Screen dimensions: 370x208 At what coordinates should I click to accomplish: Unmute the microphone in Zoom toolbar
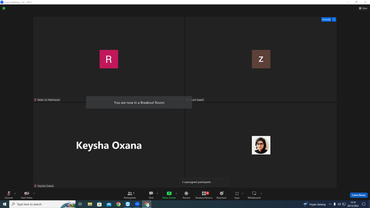pyautogui.click(x=9, y=195)
